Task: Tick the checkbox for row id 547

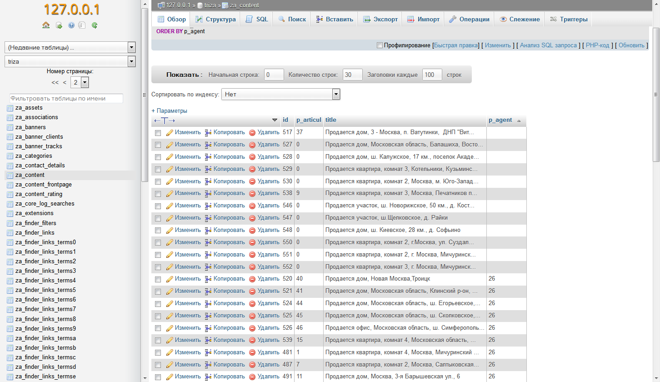Action: pos(158,218)
